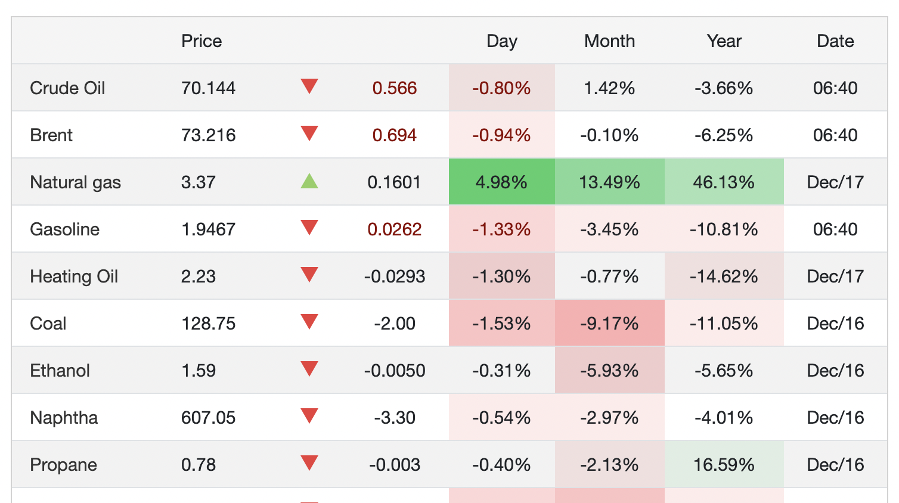Select the Propane price 0.78
Screen dimensions: 899x503
[x=199, y=465]
